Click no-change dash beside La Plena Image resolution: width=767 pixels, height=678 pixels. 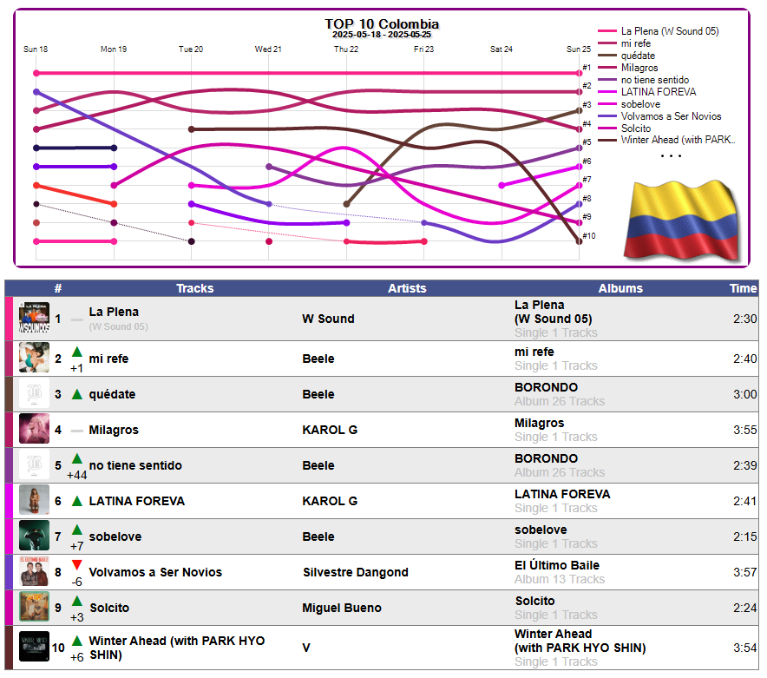point(77,319)
